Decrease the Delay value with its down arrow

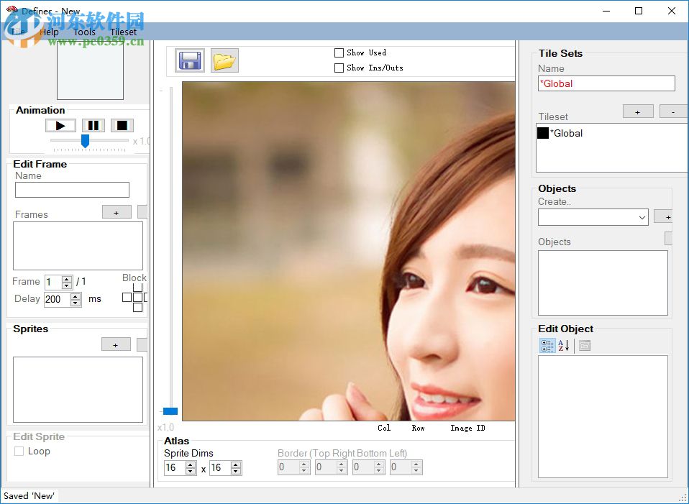(73, 303)
